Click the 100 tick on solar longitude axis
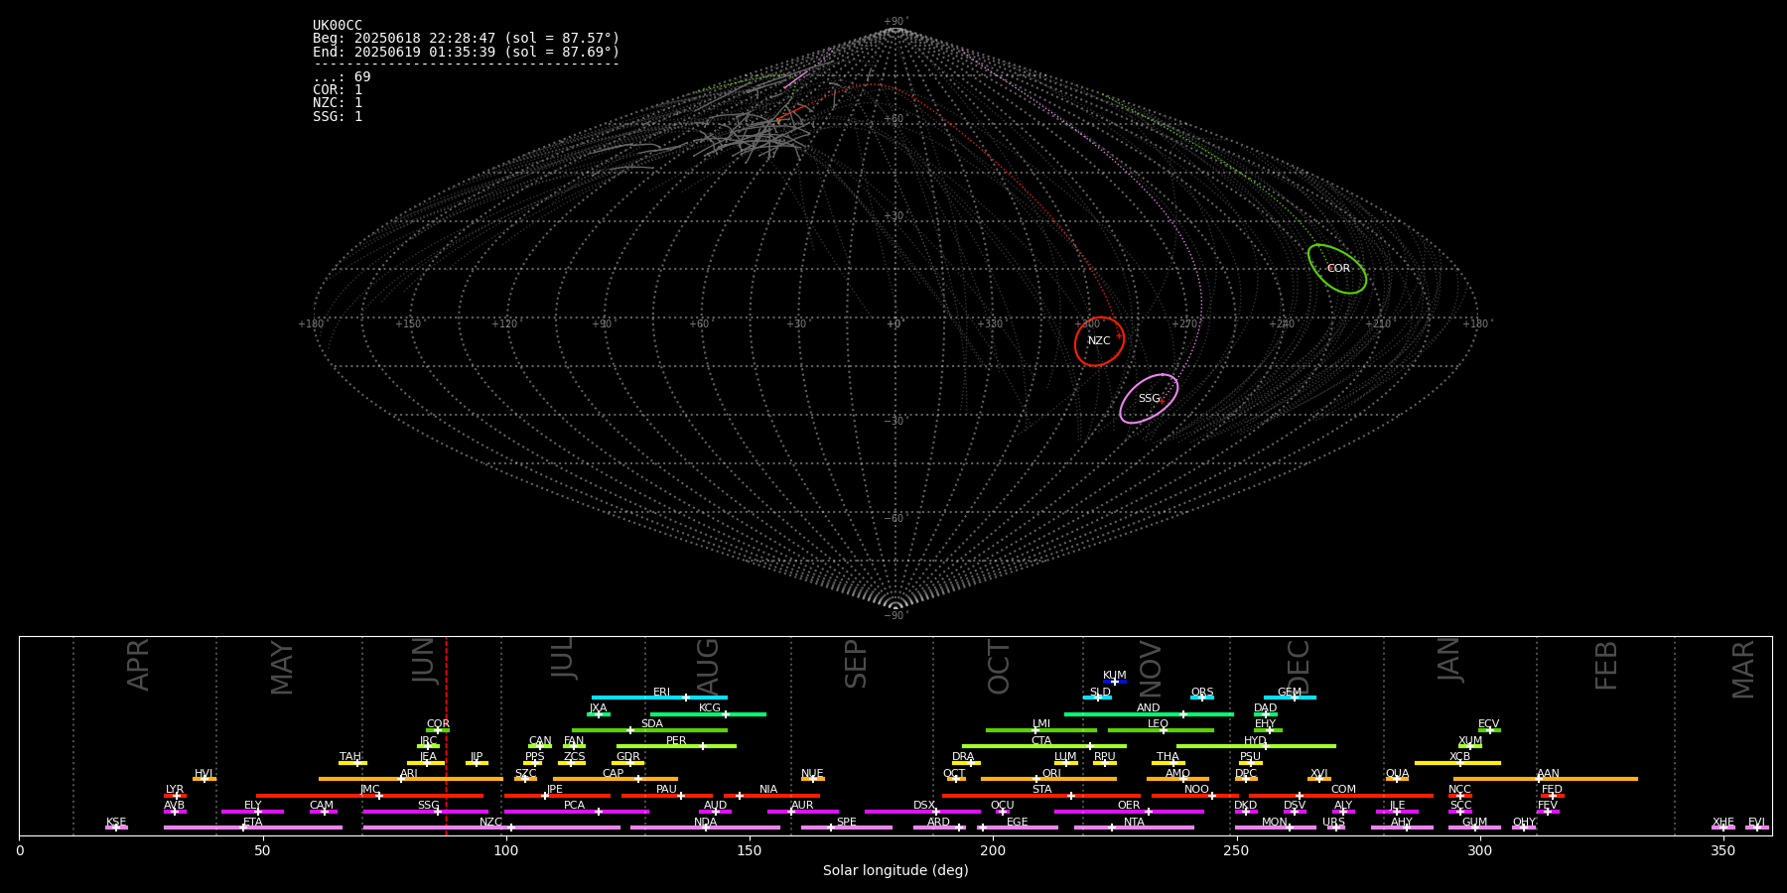The image size is (1787, 893). coord(506,850)
